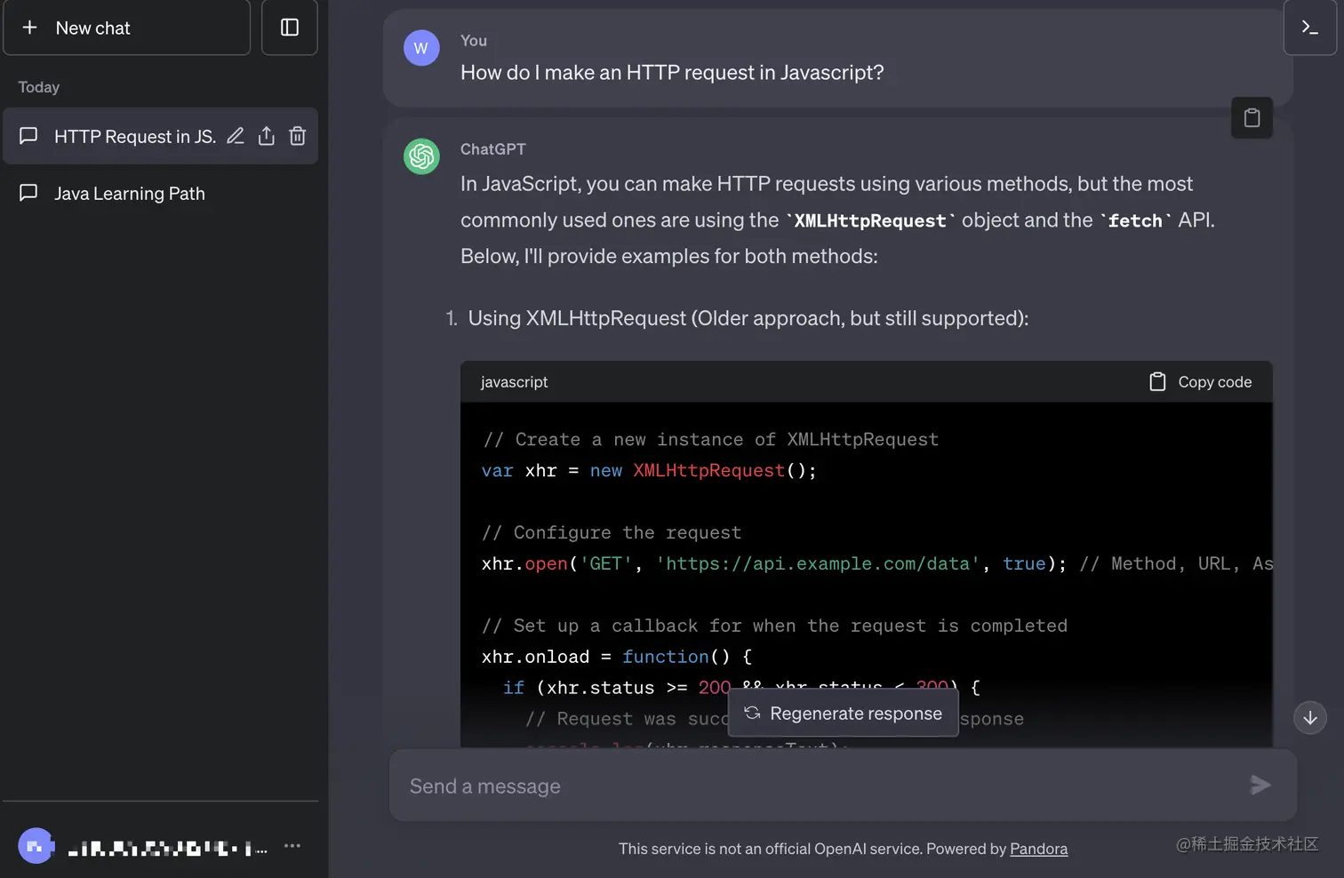Open the Pandora link
This screenshot has width=1344, height=878.
click(1038, 849)
